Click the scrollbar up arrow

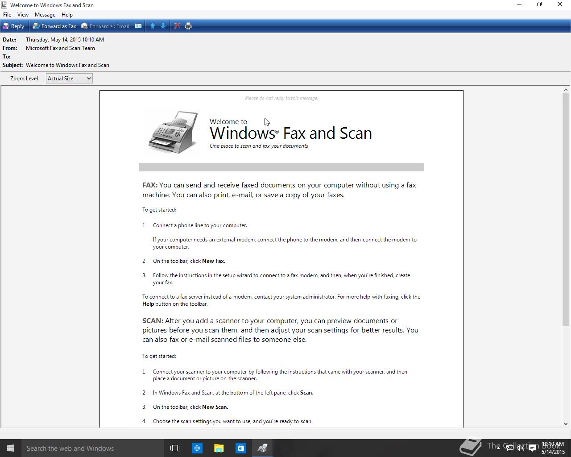(x=566, y=90)
